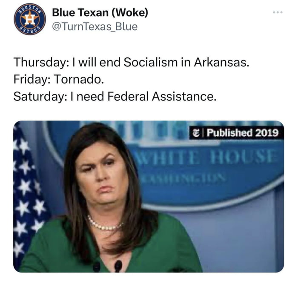Image resolution: width=298 pixels, height=281 pixels.
Task: Open the @TurnTexas_Blue handle link
Action: click(x=95, y=27)
